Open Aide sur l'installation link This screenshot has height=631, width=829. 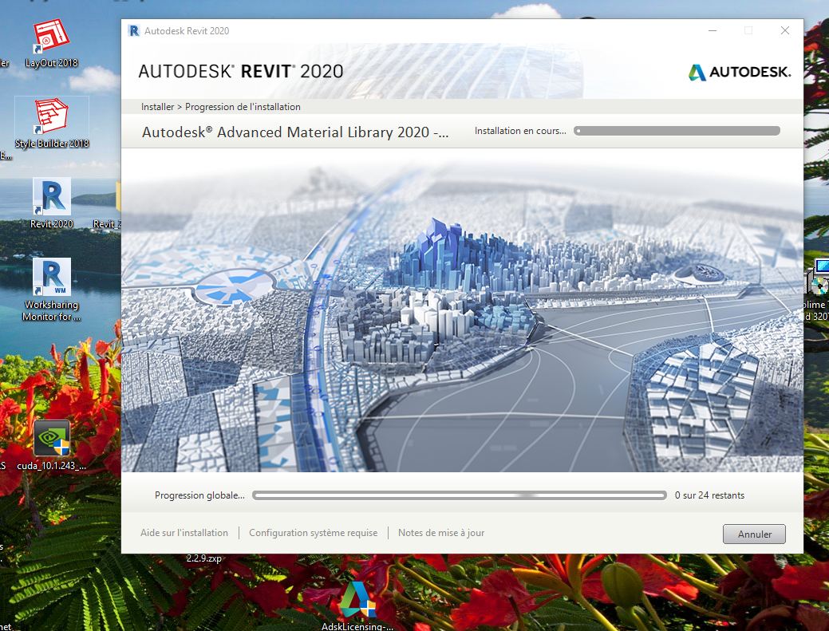coord(184,533)
